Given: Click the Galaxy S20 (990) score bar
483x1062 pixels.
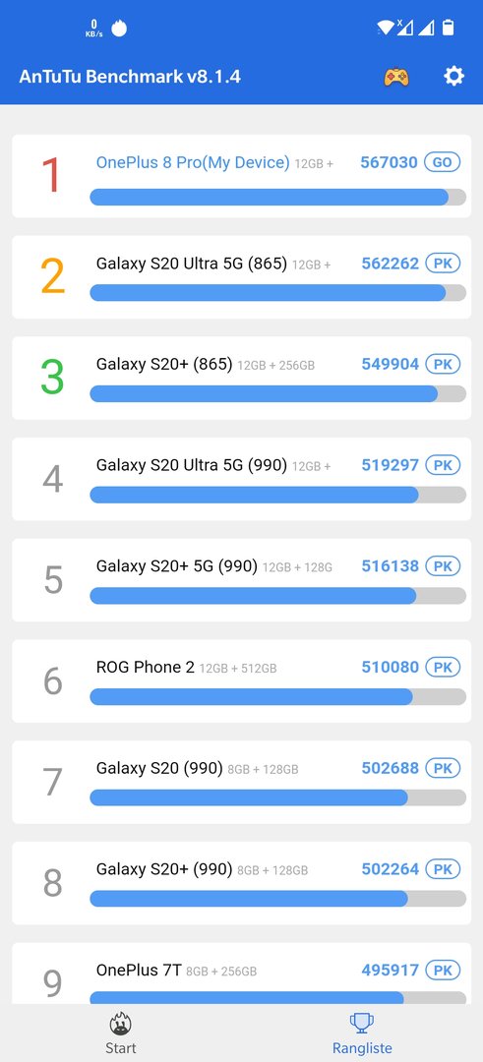Looking at the screenshot, I should [277, 797].
